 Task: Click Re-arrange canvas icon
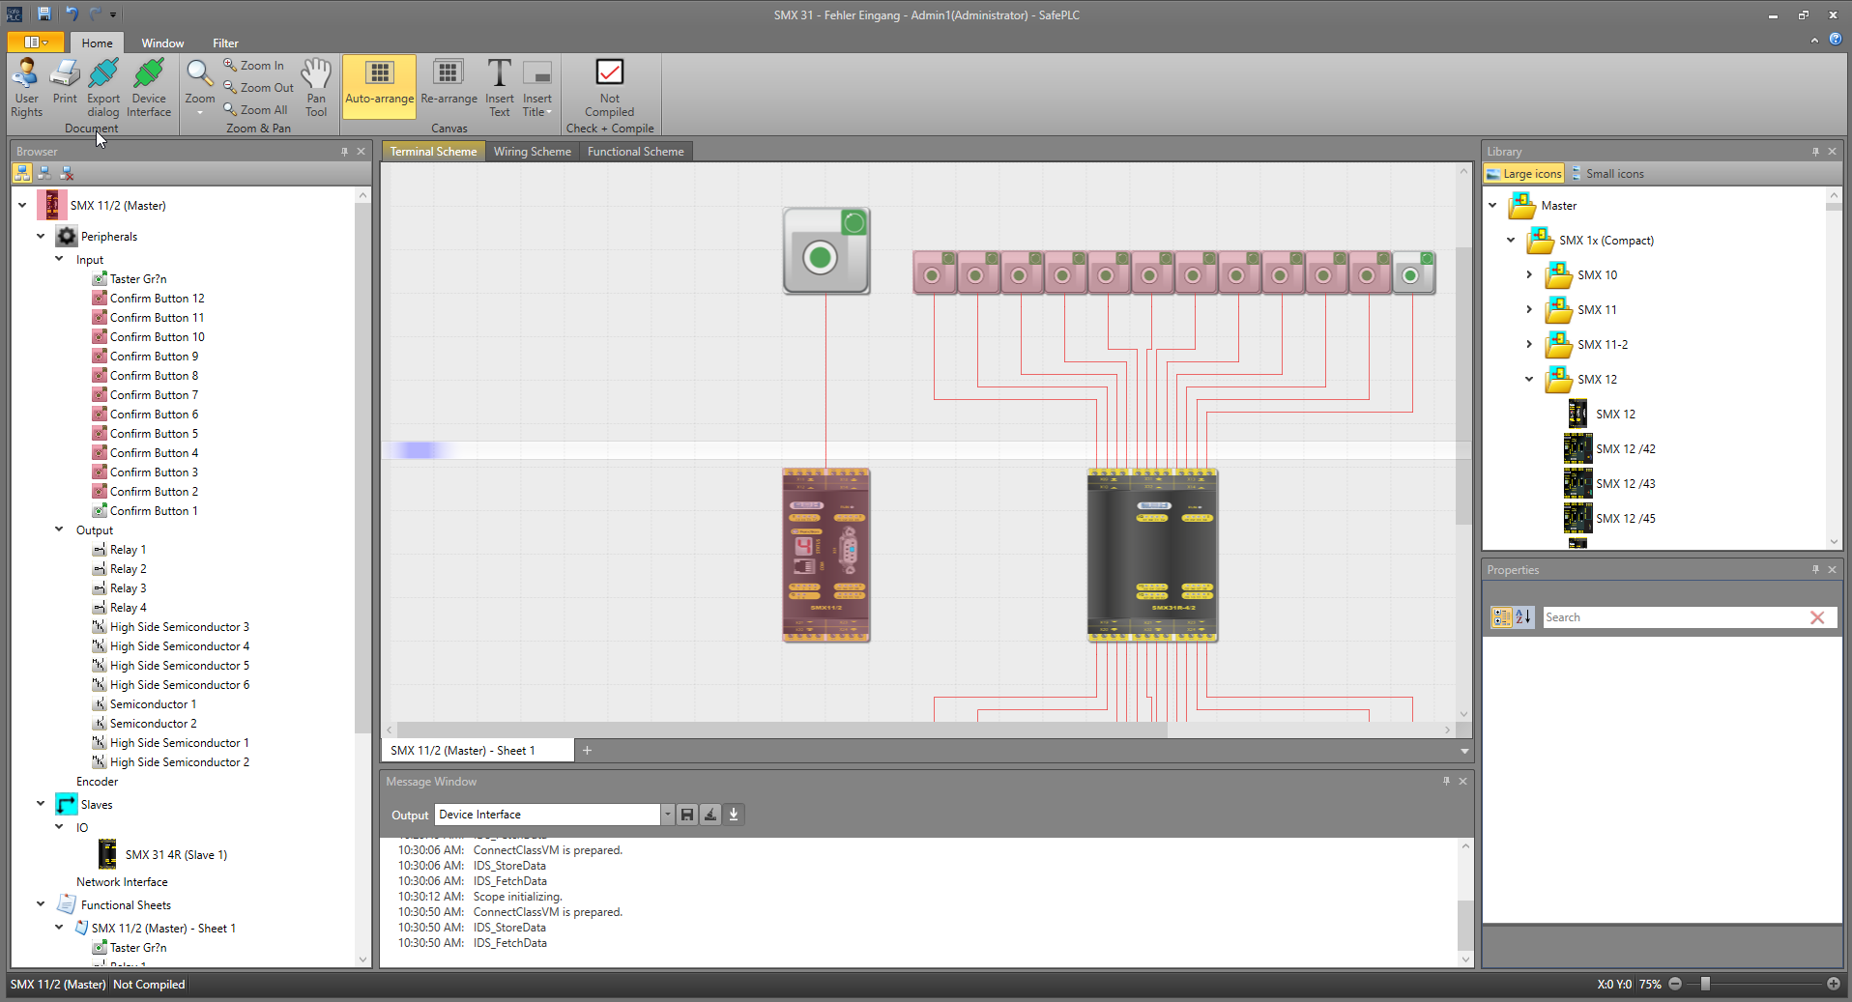(449, 81)
